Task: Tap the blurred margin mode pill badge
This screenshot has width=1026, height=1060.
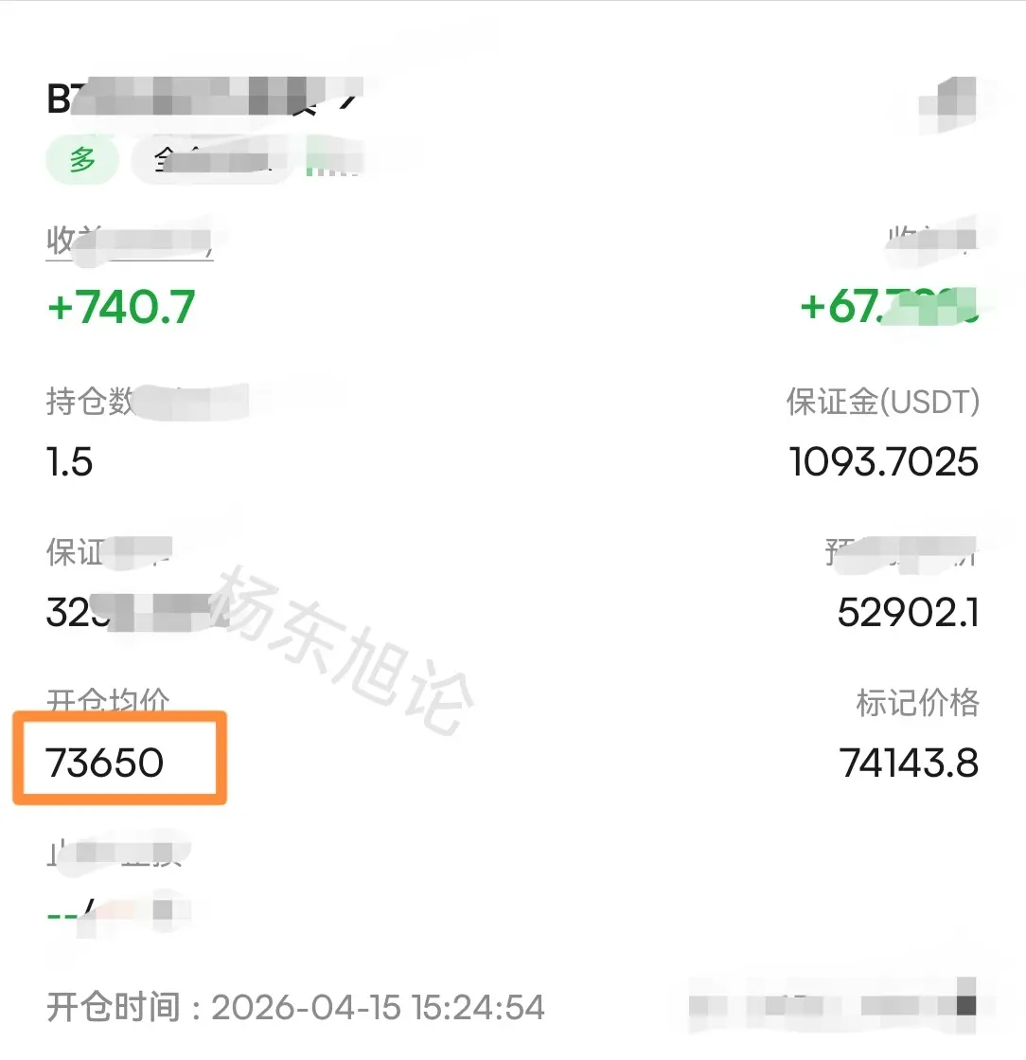Action: 212,161
